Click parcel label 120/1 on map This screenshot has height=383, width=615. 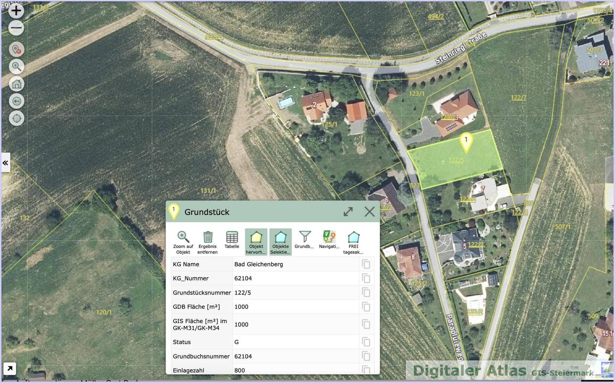tap(104, 312)
